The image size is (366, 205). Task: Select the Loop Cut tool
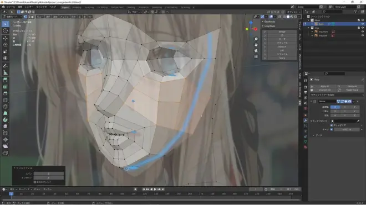pyautogui.click(x=6, y=100)
